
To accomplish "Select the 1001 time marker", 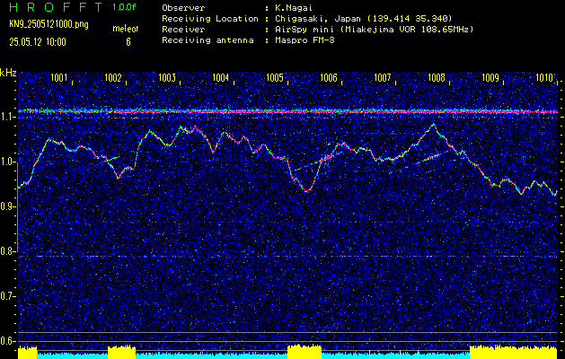I will (x=59, y=77).
